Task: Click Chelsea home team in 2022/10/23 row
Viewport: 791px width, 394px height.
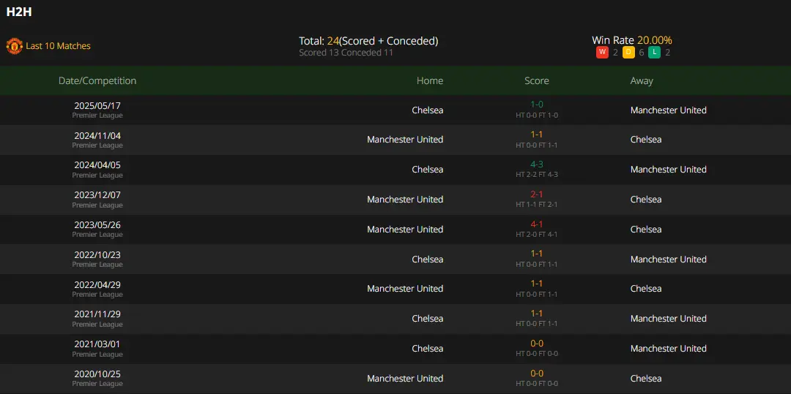Action: click(x=427, y=259)
